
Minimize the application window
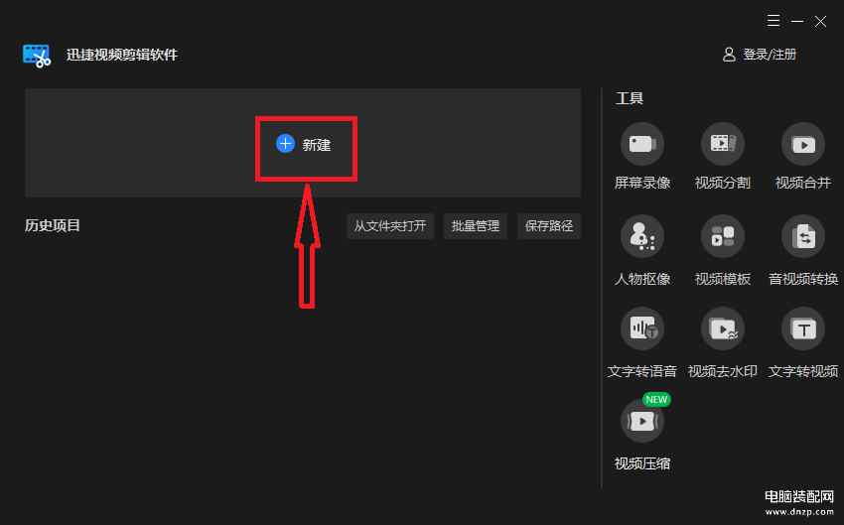pos(797,22)
